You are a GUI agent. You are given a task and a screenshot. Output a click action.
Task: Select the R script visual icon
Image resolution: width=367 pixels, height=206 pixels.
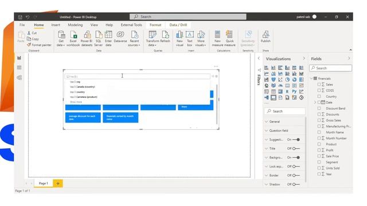tap(287, 92)
